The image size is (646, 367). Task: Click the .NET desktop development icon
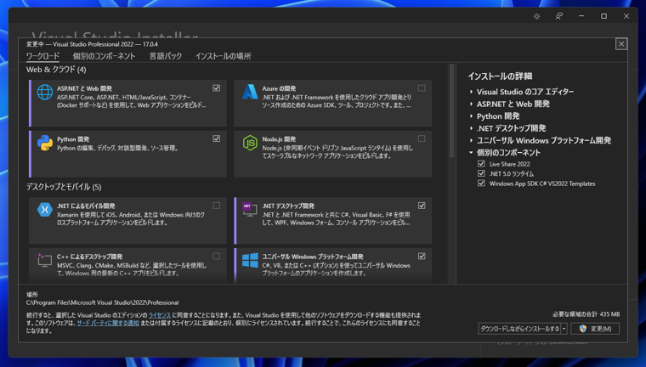coord(250,209)
